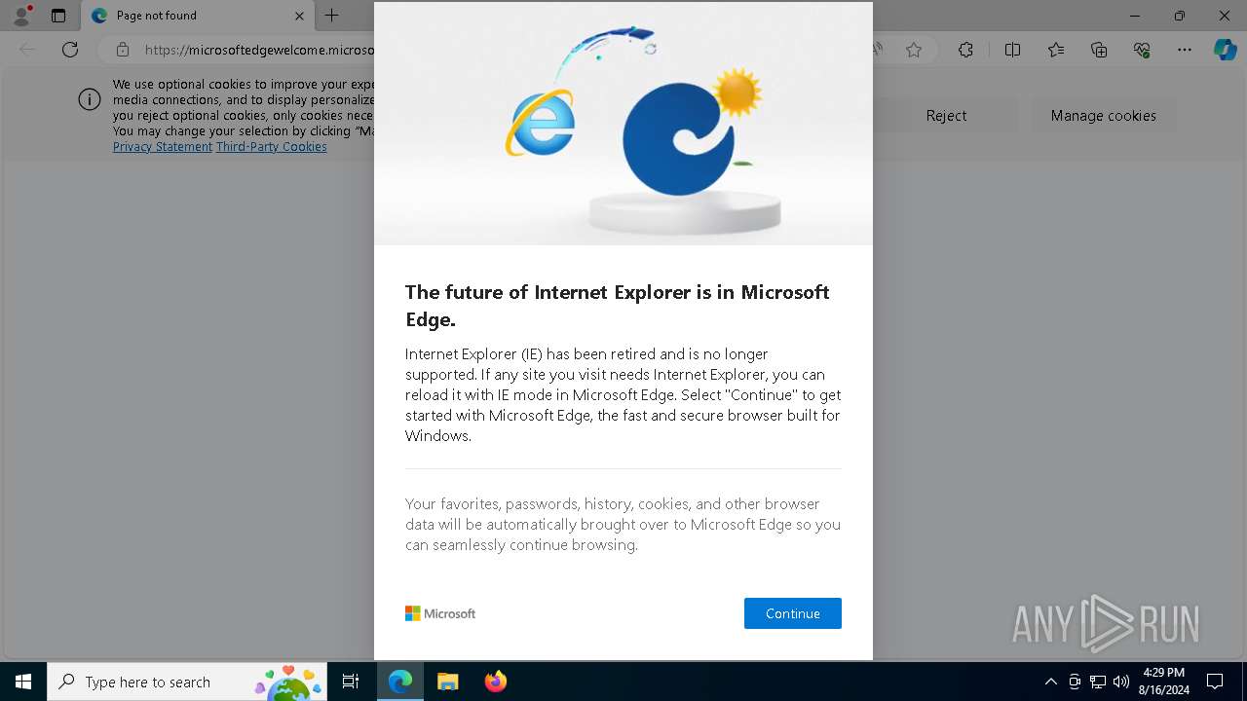Close the Page not found tab
The image size is (1247, 701).
[299, 16]
